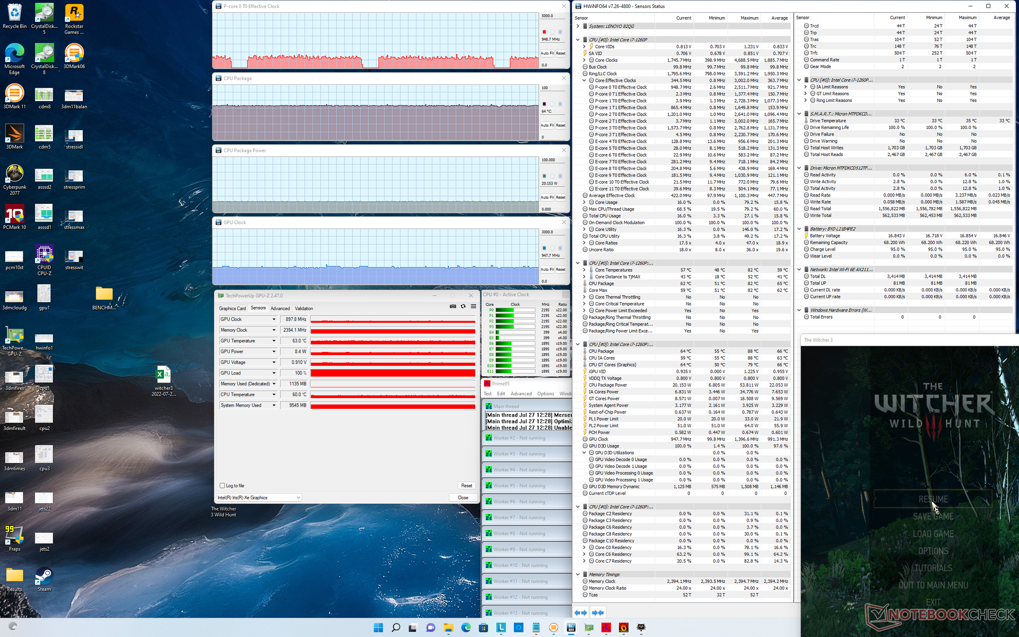This screenshot has height=637, width=1019.
Task: Click the GPU-Z screenshot camera icon
Action: point(453,306)
